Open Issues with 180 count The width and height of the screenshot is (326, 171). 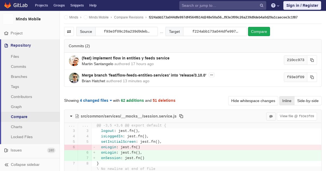click(30, 150)
